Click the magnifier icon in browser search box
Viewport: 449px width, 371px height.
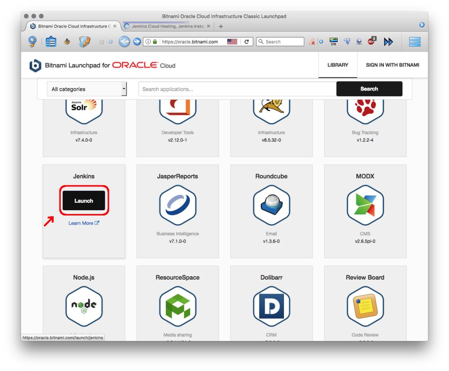pos(261,42)
